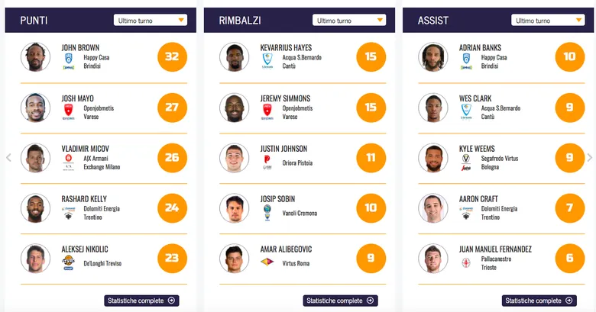Click Pallacanestro Trieste logo beside Juan Manuel Fernandez
This screenshot has width=596, height=312.
click(x=466, y=263)
